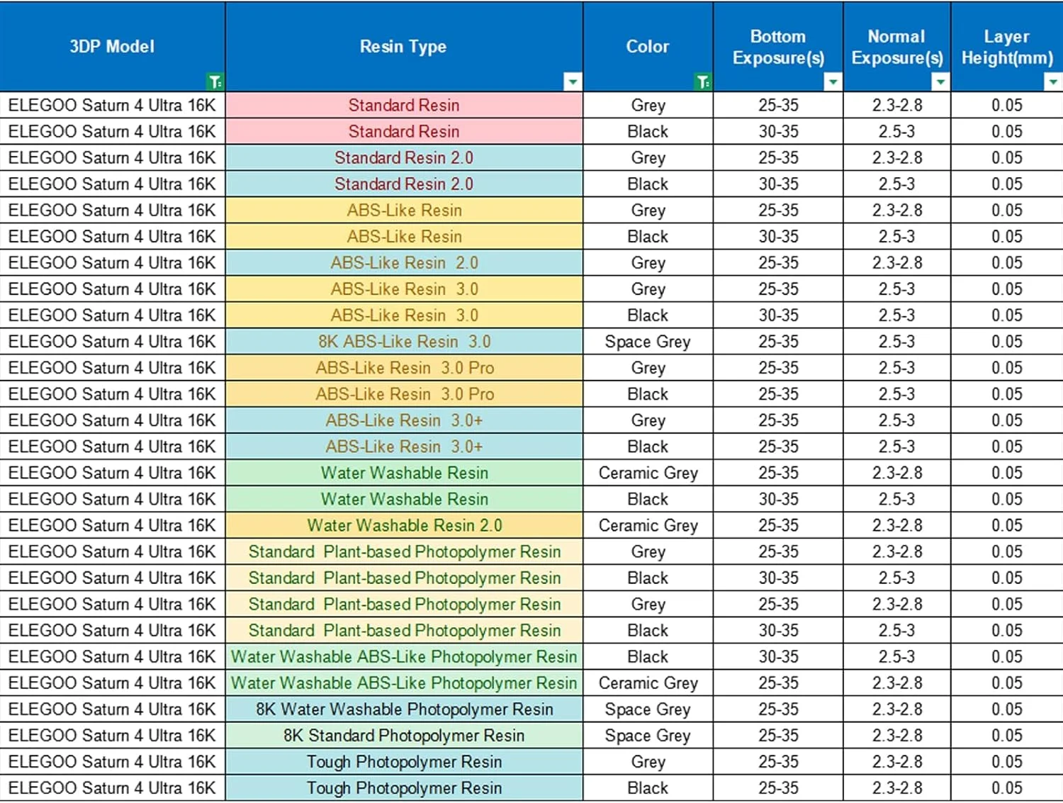Select the 8K ABS-Like Resin 3.0 cell
The height and width of the screenshot is (803, 1063).
coord(404,342)
